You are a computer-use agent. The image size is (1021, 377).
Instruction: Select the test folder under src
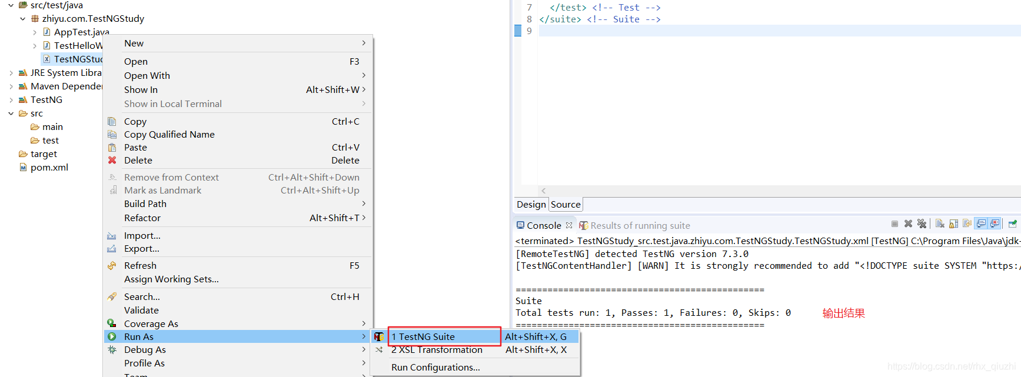pyautogui.click(x=45, y=141)
